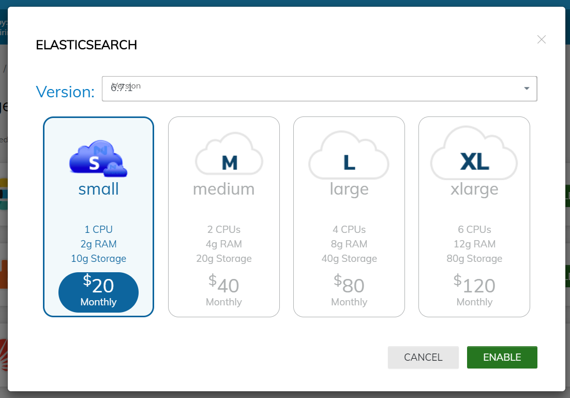
Task: Choose the $80 Monthly large price
Action: [x=349, y=291]
